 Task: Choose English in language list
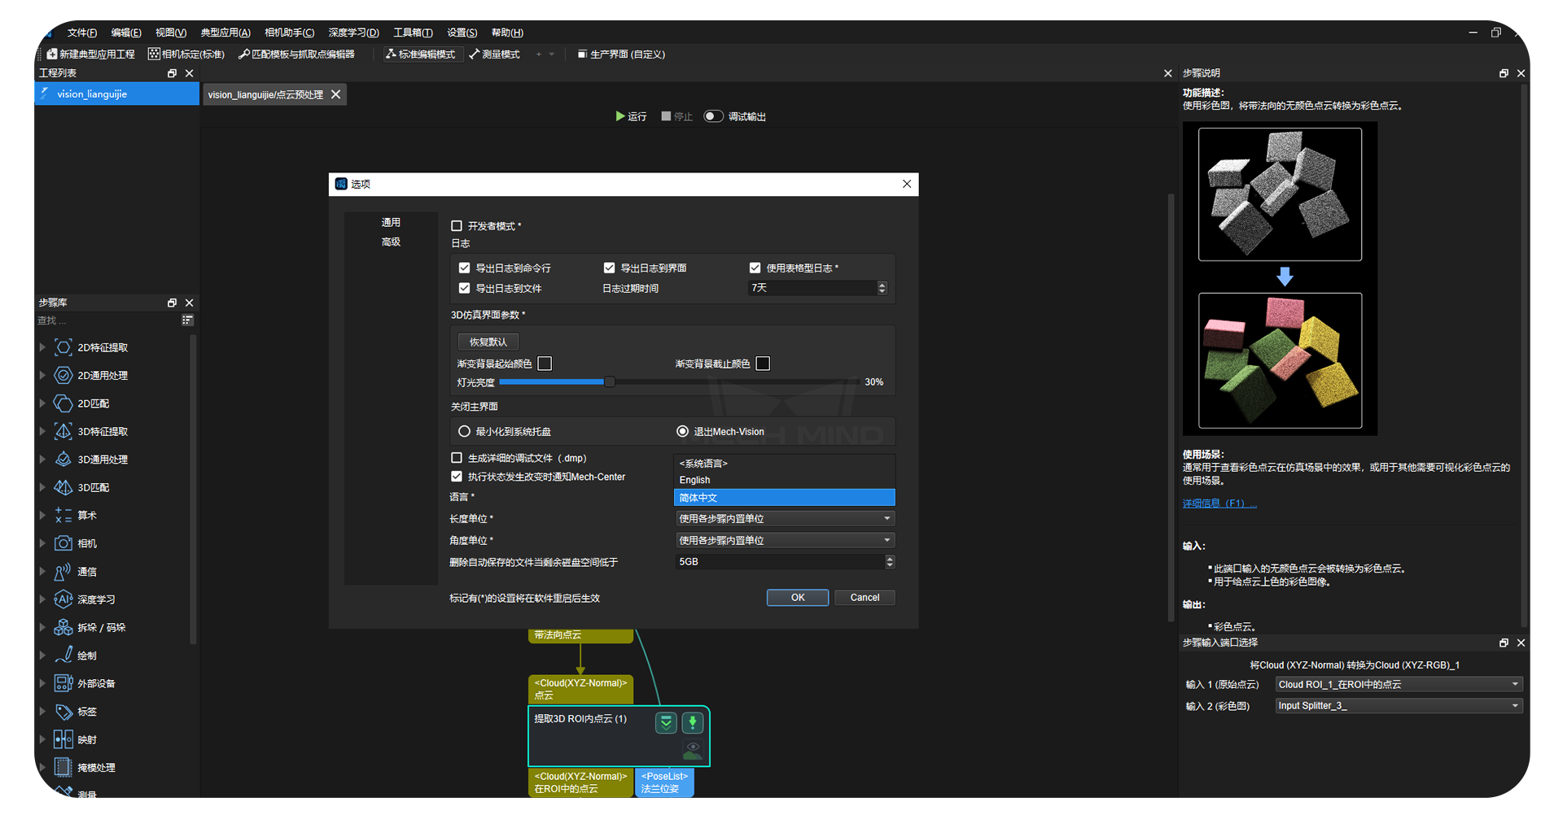point(784,480)
